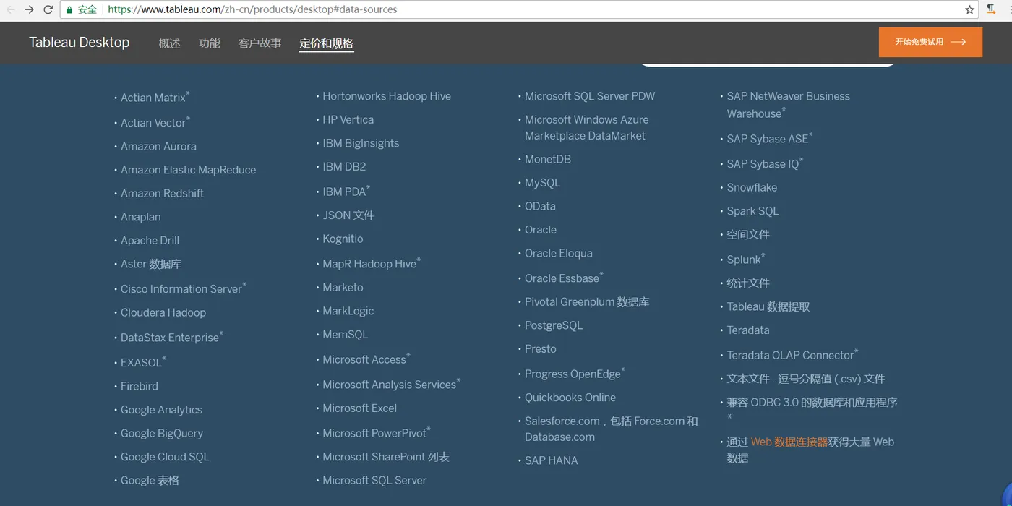Click Marketo list entry
Screen dimensions: 1012x506
(343, 287)
